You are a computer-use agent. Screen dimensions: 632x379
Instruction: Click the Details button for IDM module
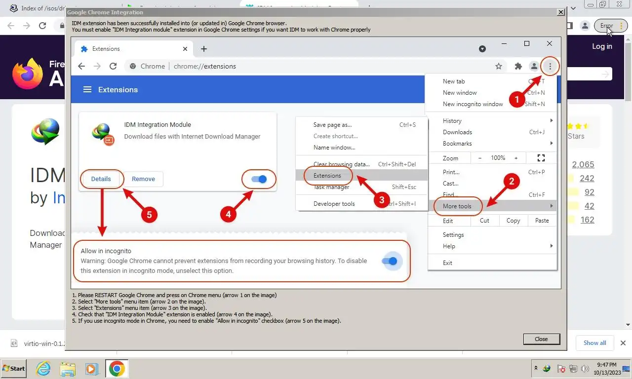point(101,179)
